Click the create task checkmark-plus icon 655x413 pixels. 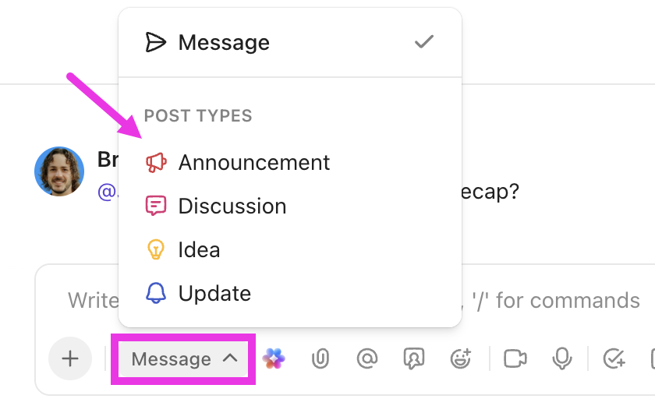(x=614, y=358)
